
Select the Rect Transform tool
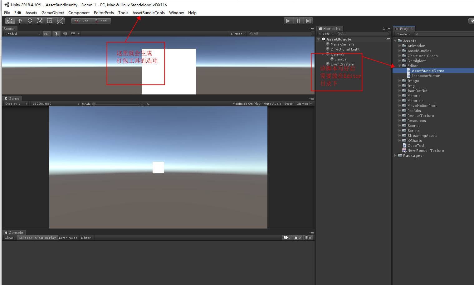pyautogui.click(x=50, y=21)
